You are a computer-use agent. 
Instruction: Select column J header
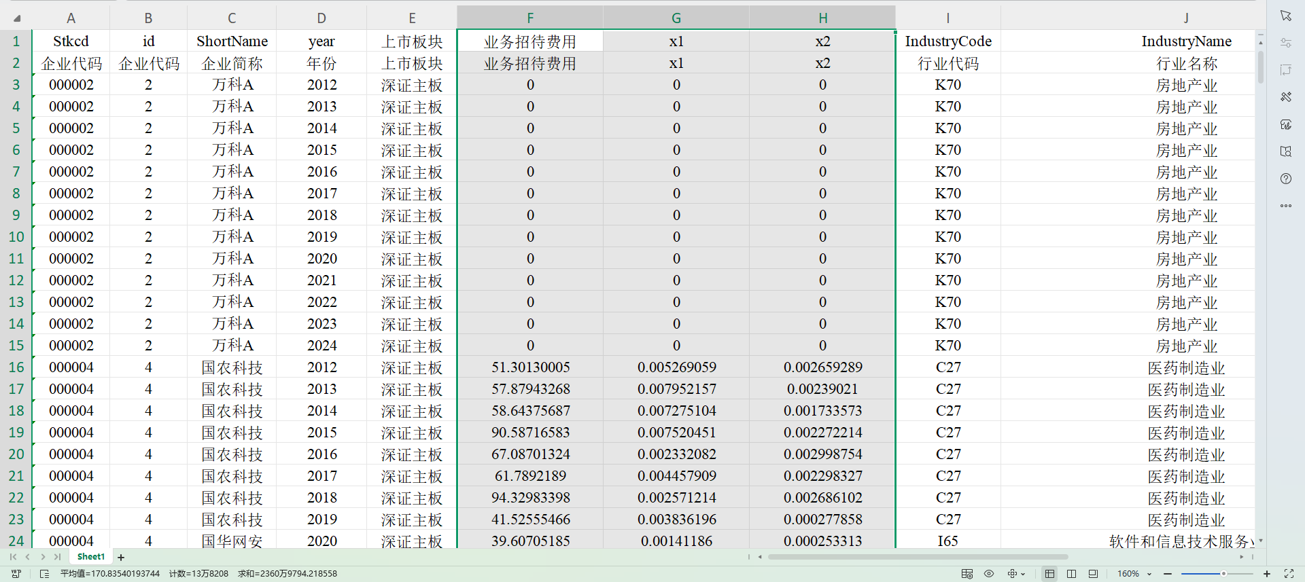pyautogui.click(x=1186, y=18)
